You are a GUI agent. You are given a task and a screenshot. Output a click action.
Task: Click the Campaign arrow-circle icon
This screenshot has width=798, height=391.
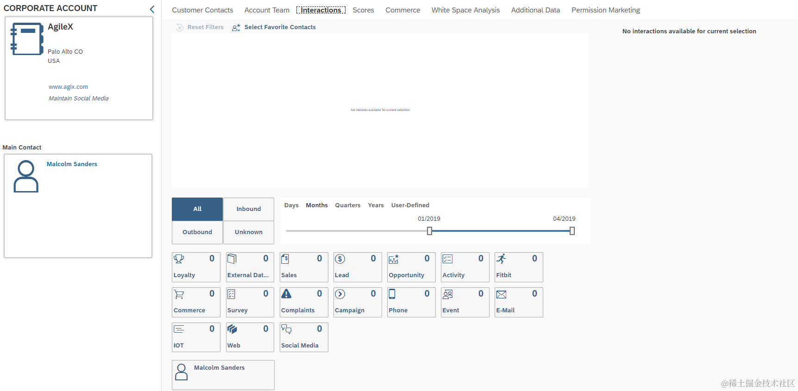tap(340, 294)
